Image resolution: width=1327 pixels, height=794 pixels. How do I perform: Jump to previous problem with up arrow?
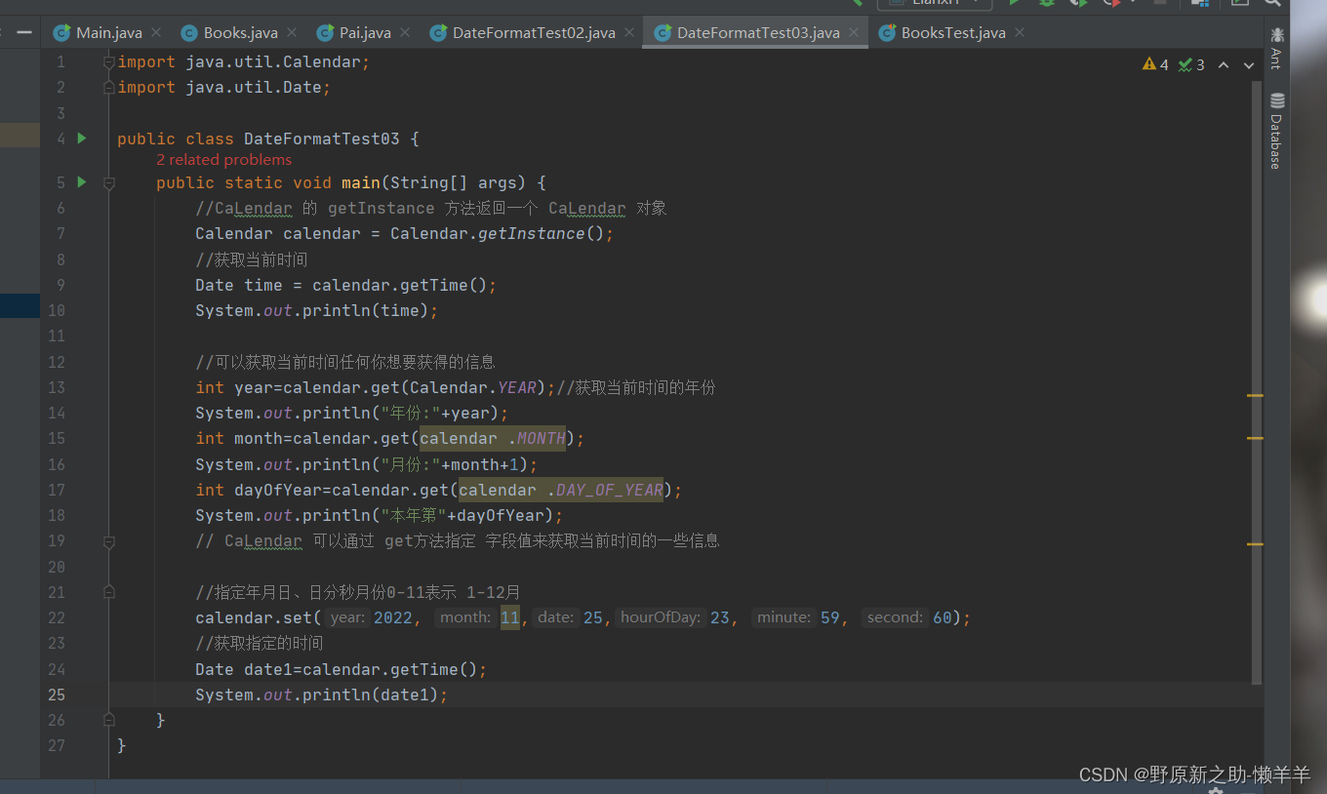(1224, 64)
